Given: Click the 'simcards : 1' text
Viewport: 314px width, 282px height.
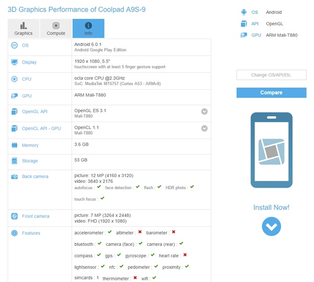Looking at the screenshot, I should (86, 278).
